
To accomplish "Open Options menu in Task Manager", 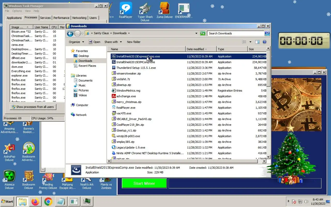I will point(17,11).
